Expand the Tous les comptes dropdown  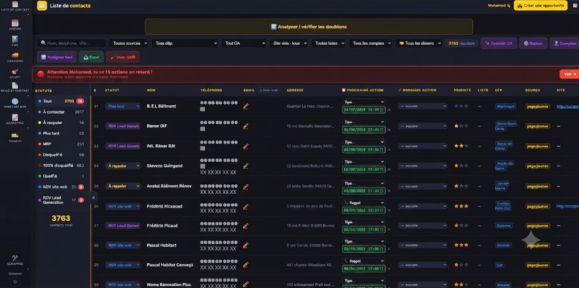pyautogui.click(x=370, y=43)
